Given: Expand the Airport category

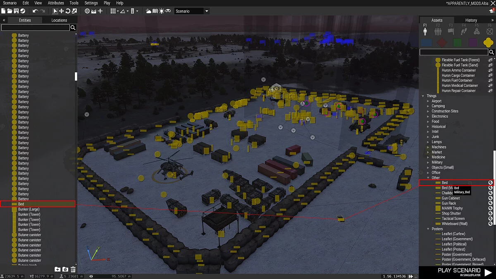Looking at the screenshot, I should (428, 101).
